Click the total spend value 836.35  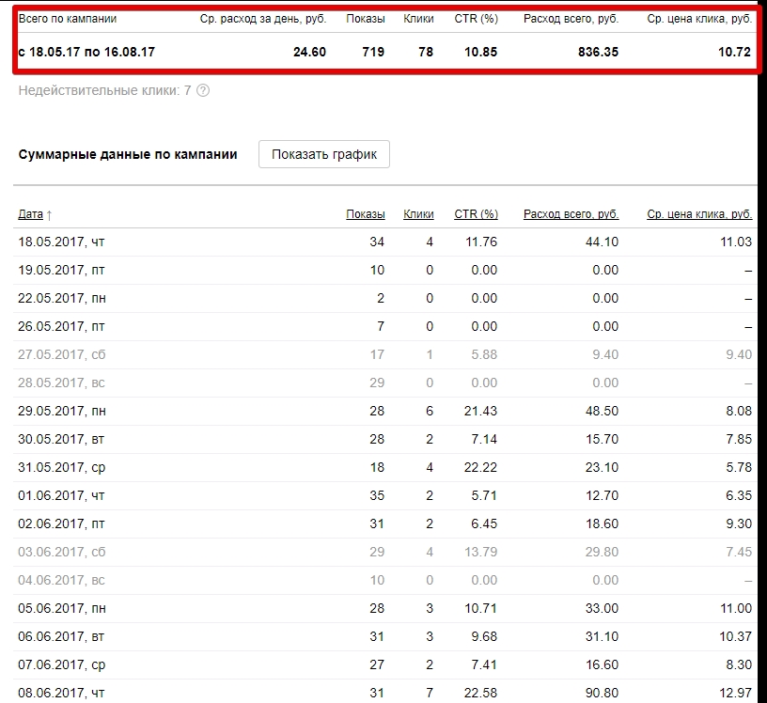click(598, 52)
